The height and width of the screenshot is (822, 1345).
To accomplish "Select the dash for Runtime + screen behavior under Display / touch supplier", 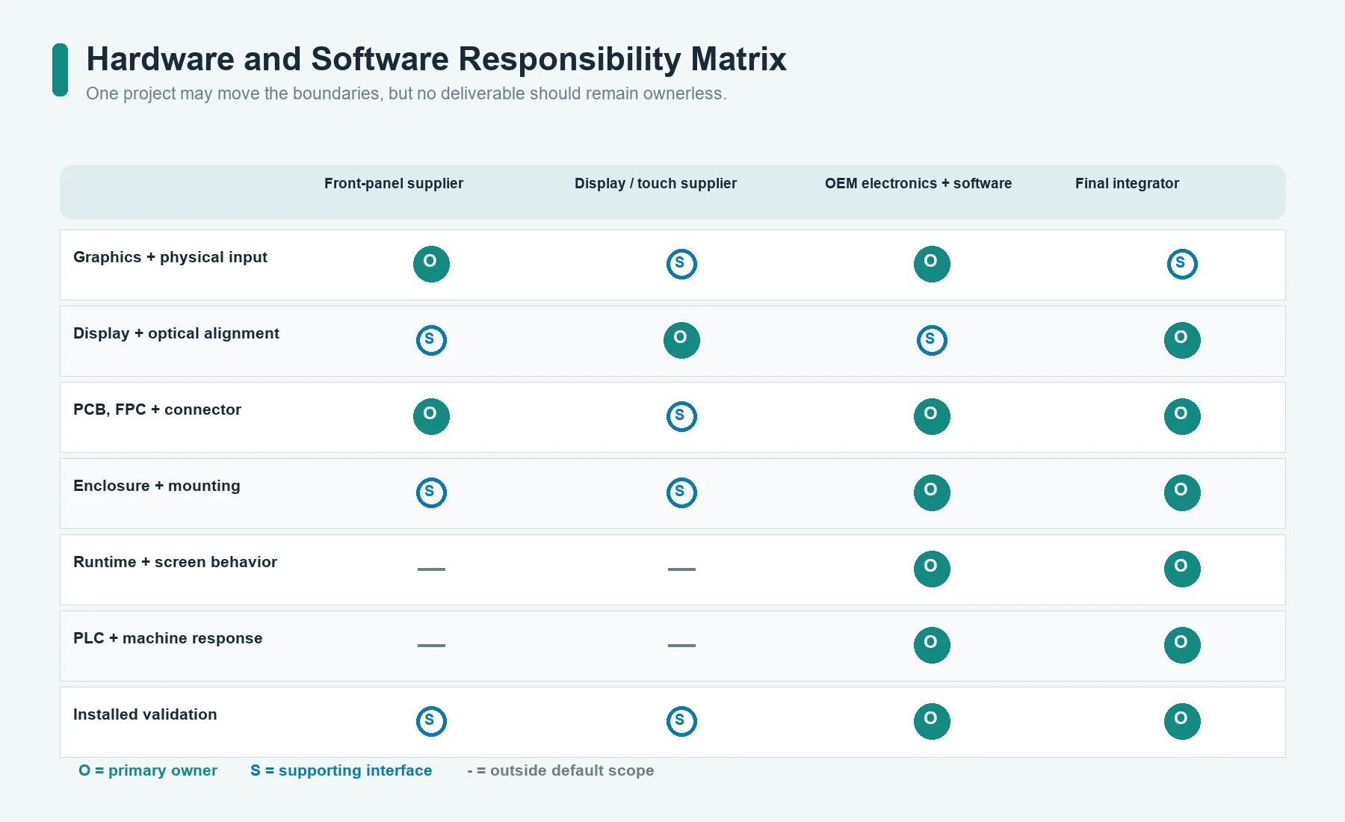I will click(x=681, y=569).
